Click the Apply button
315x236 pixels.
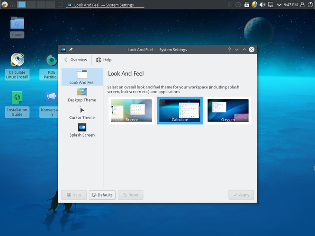pyautogui.click(x=241, y=195)
